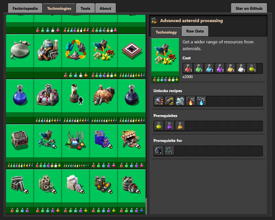Select the brown captive biter spawner technology

[103, 101]
